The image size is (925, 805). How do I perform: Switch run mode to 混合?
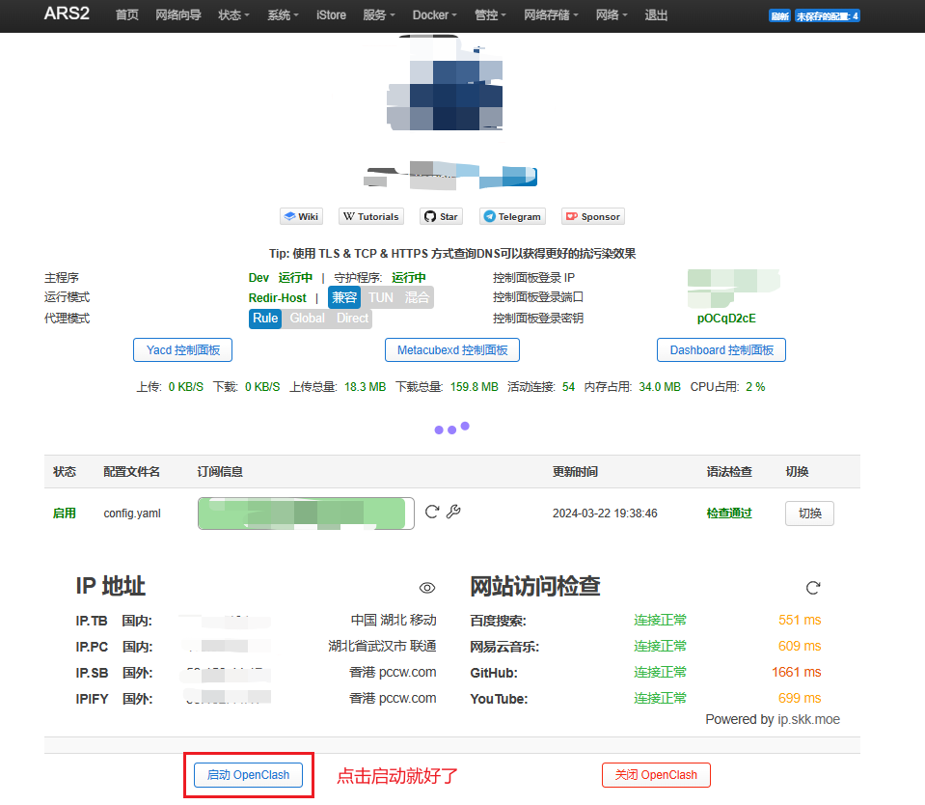coord(417,297)
